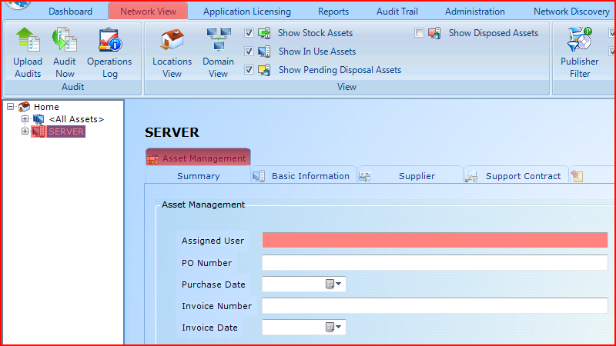Click the Supplier tab icon
The width and height of the screenshot is (616, 346).
click(x=365, y=177)
